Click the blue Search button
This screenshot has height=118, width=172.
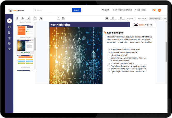point(76,10)
